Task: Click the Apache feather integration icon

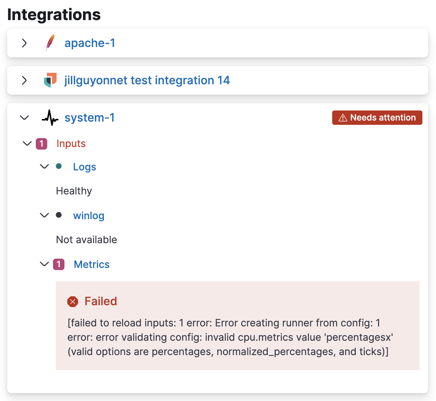Action: tap(50, 43)
